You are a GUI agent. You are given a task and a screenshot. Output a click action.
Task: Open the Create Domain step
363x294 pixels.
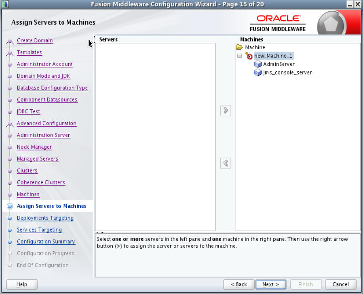[35, 41]
